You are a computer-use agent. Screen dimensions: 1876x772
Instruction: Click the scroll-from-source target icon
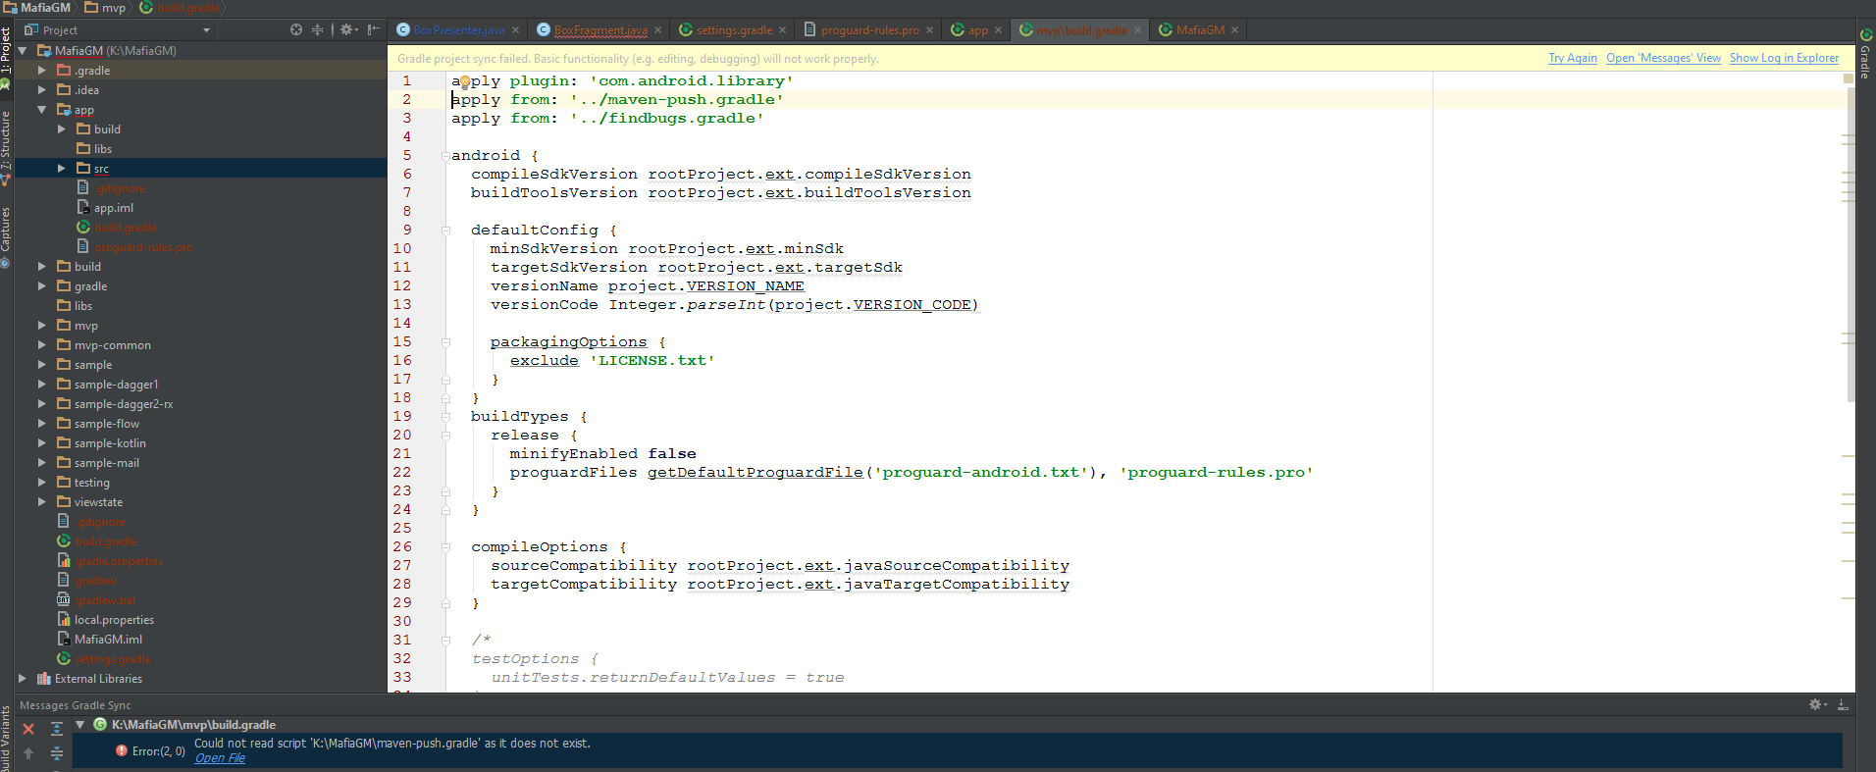coord(296,30)
